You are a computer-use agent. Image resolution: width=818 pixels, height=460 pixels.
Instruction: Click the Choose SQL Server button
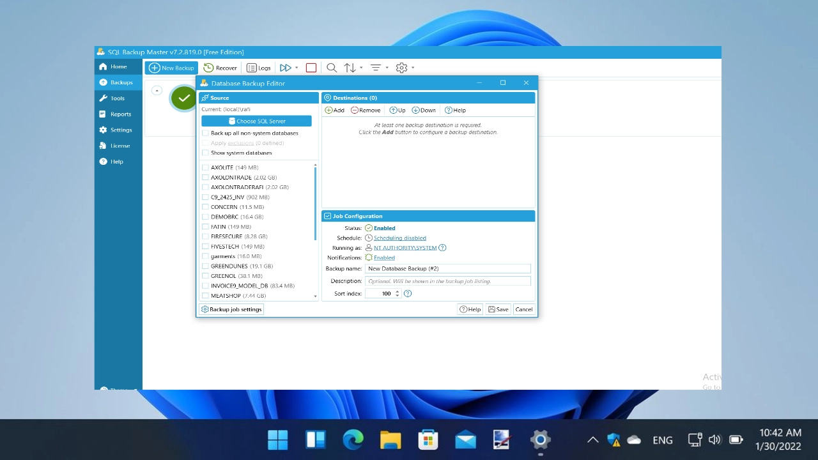256,121
